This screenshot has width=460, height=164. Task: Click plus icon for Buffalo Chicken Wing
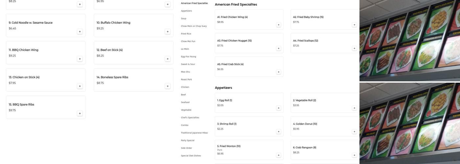click(168, 31)
